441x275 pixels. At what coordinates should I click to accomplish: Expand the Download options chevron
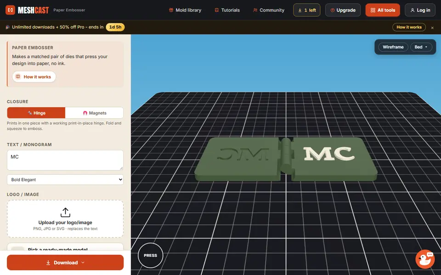[83, 262]
